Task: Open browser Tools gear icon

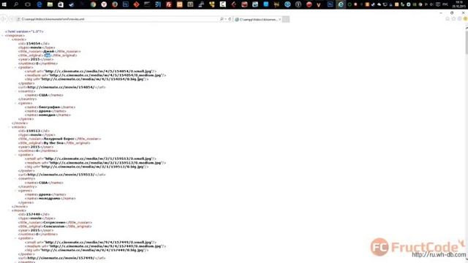Action: [x=460, y=19]
